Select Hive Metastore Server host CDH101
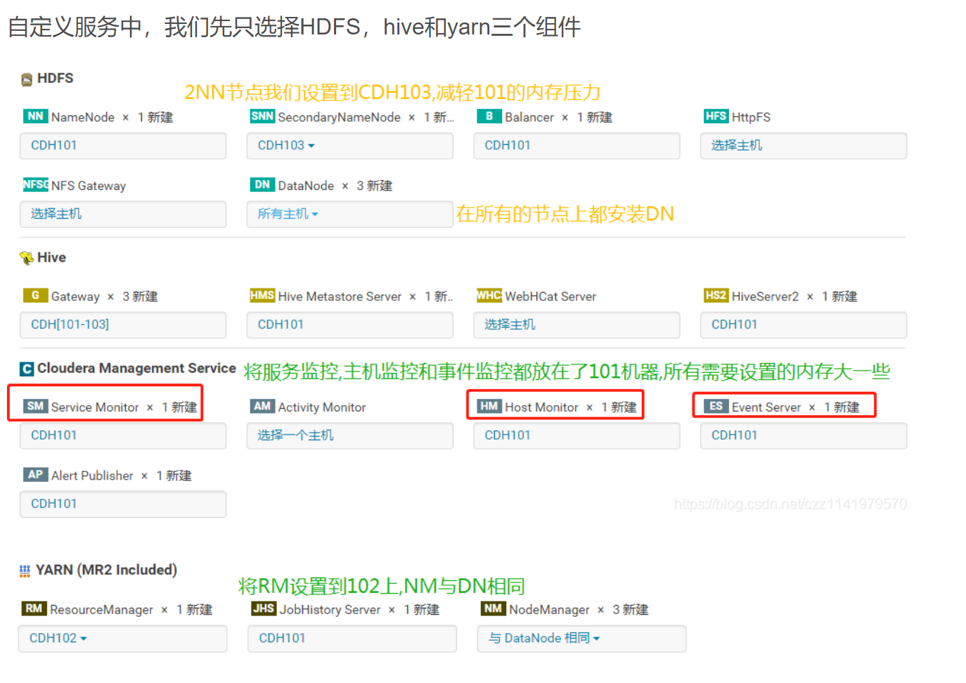 [349, 325]
